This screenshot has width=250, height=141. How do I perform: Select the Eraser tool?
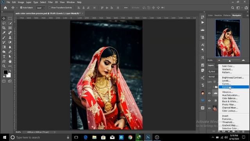(x=10, y=42)
